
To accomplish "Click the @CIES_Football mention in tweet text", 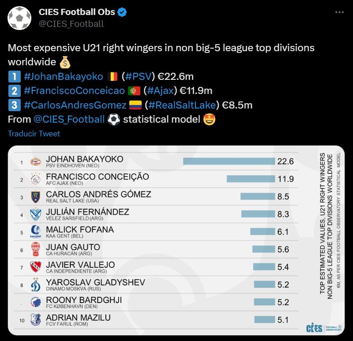I will [x=69, y=119].
